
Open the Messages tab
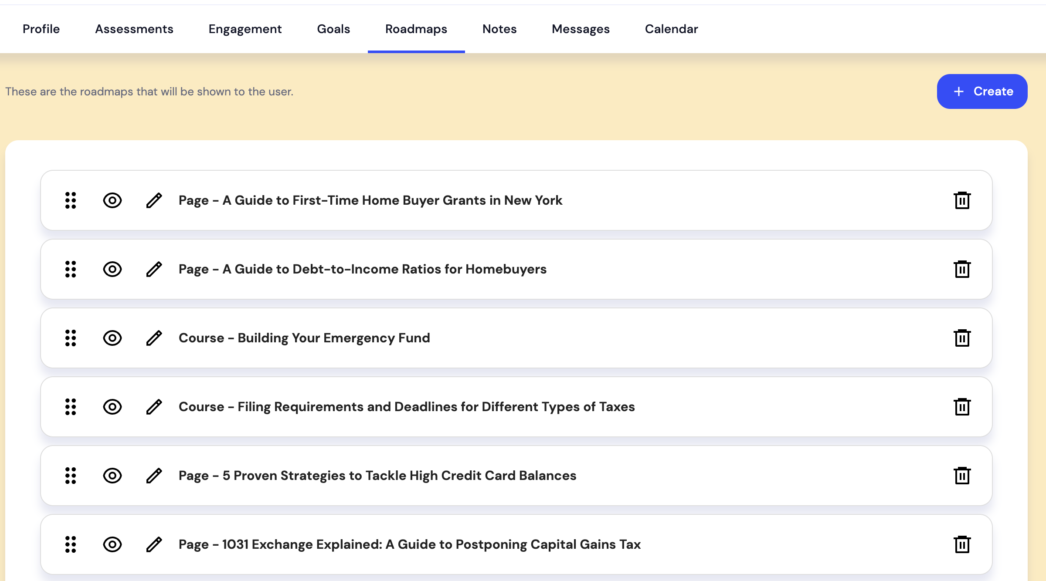[x=581, y=29]
